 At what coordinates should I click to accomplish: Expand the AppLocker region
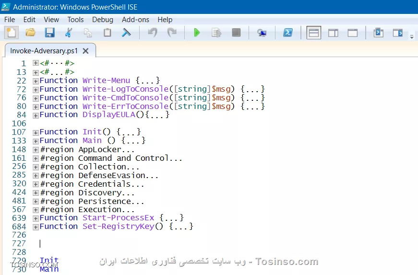[36, 150]
